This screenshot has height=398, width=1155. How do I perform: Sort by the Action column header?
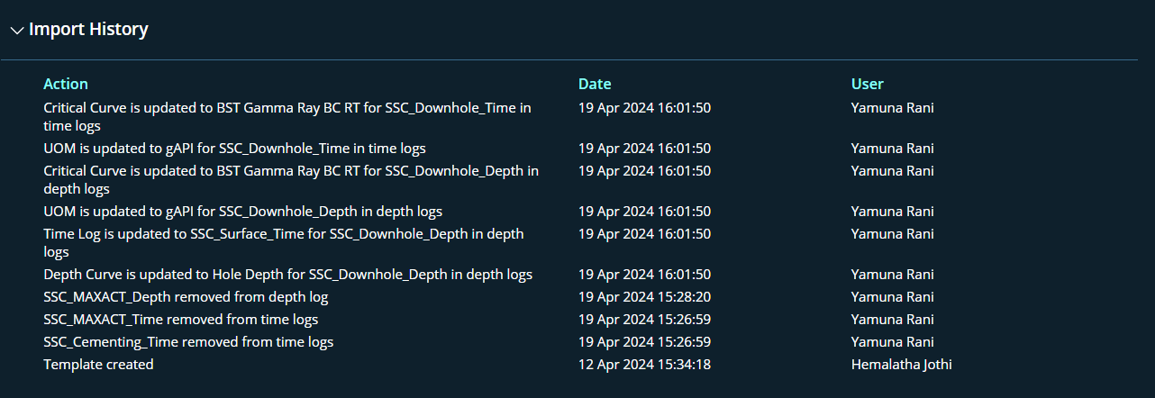pyautogui.click(x=66, y=84)
